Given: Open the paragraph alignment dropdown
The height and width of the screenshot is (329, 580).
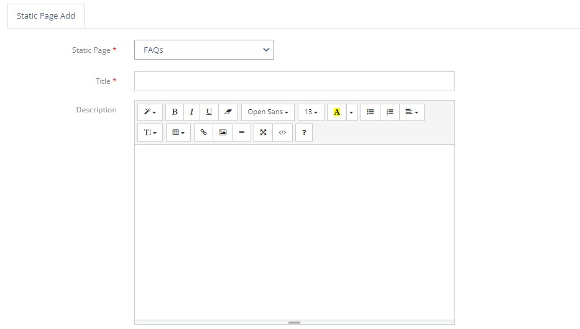Looking at the screenshot, I should click(x=412, y=112).
